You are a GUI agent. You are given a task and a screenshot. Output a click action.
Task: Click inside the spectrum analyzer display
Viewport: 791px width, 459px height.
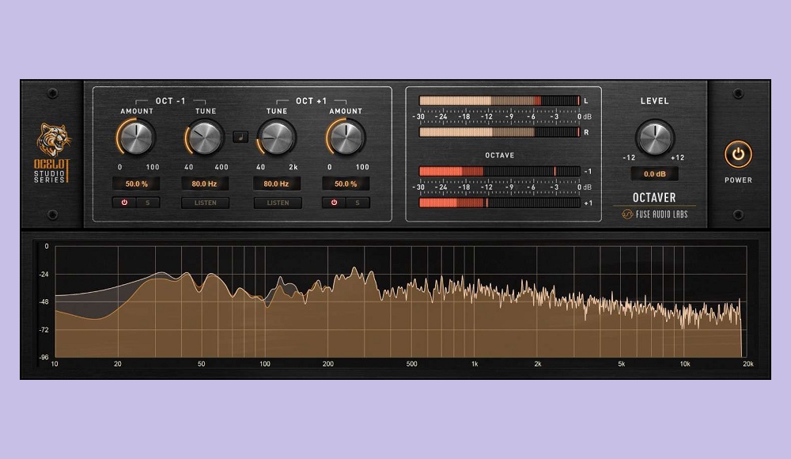click(x=395, y=301)
